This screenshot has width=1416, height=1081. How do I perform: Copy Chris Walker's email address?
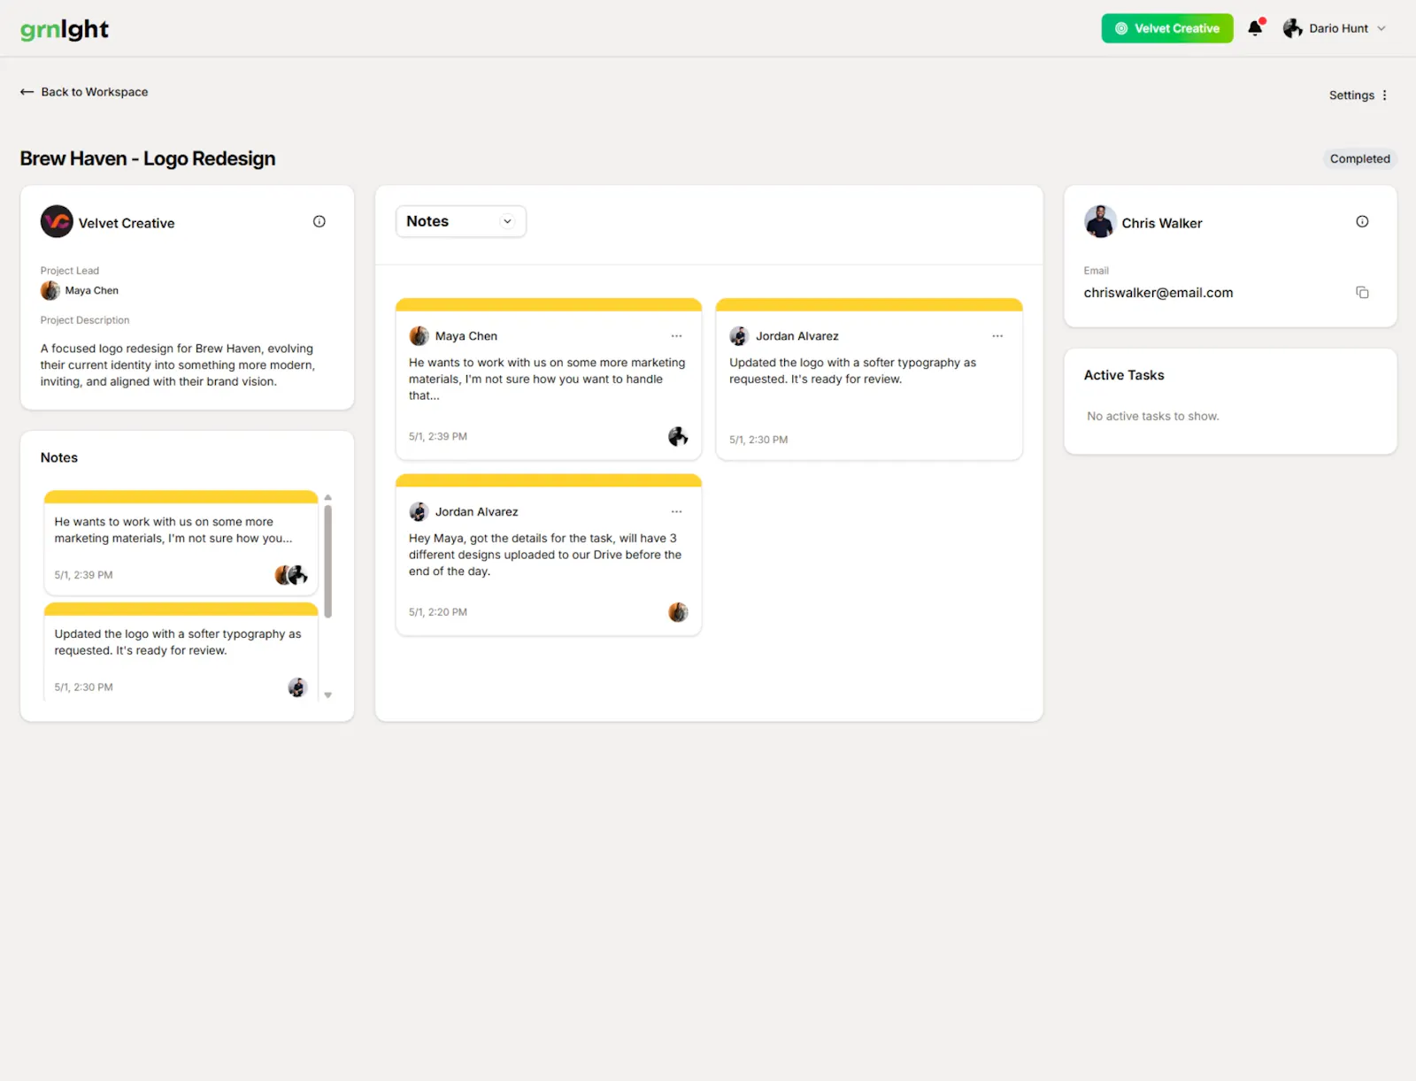pos(1362,293)
